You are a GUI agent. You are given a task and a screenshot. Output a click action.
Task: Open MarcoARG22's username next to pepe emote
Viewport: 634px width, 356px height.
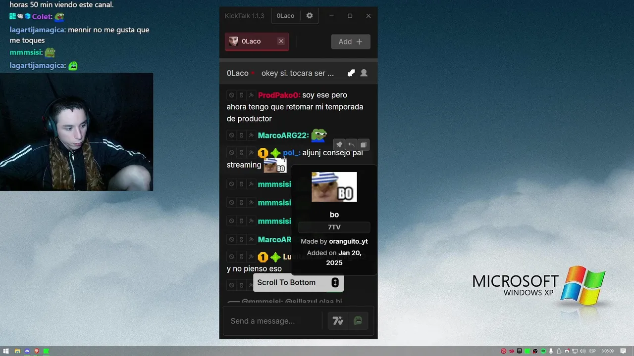283,135
